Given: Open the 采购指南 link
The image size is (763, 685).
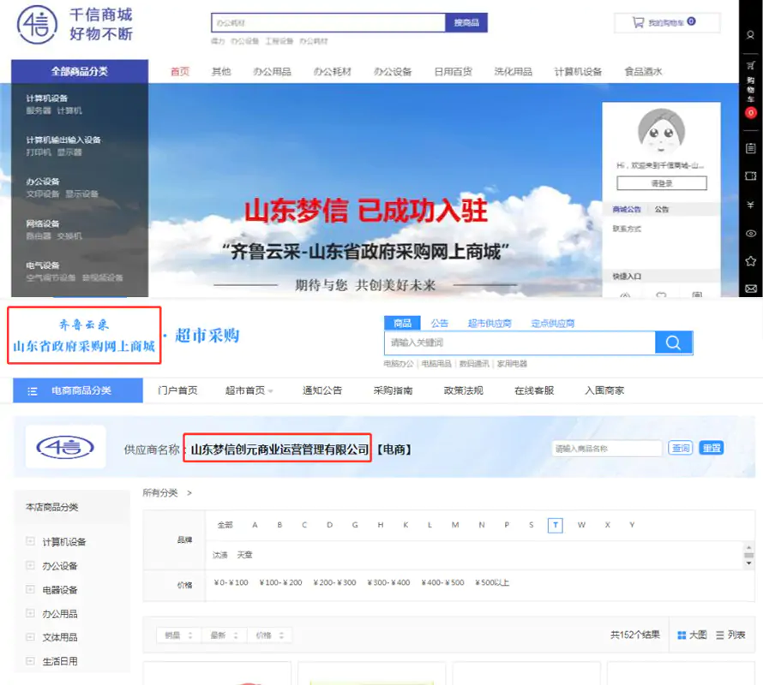Looking at the screenshot, I should coord(394,390).
